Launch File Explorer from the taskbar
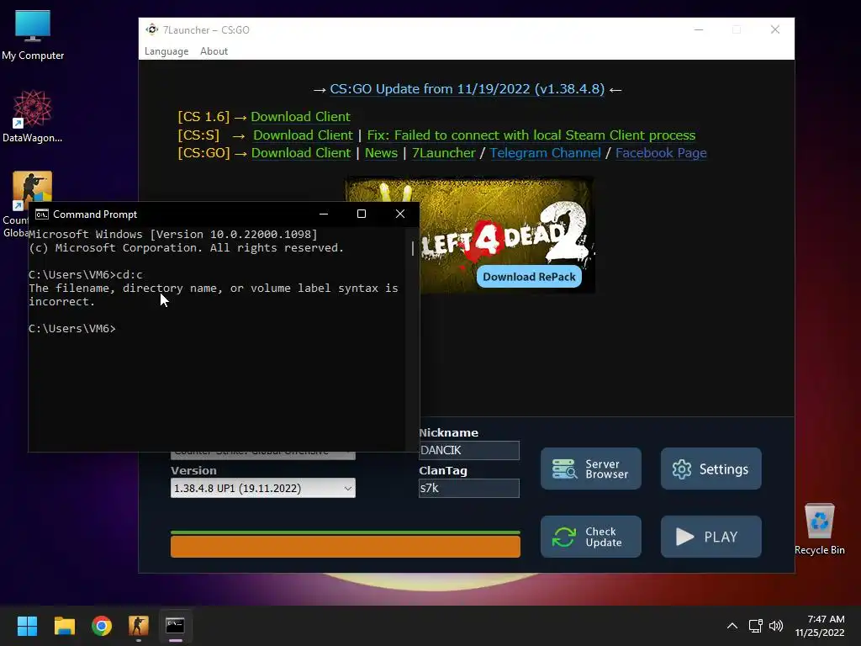The image size is (861, 646). point(64,626)
